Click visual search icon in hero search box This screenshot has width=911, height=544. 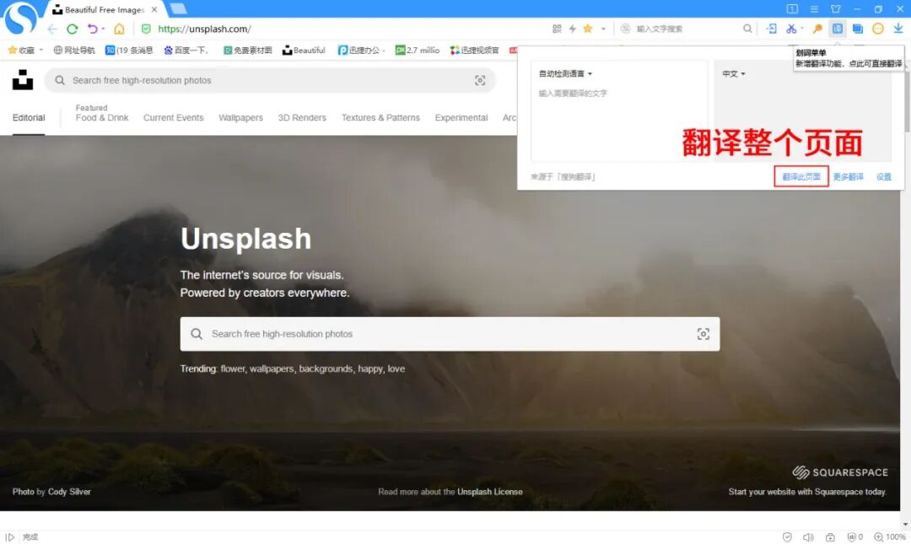pyautogui.click(x=703, y=334)
